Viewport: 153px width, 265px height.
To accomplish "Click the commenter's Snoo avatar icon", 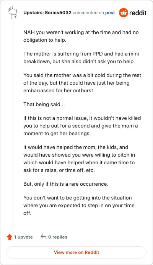I will [x=13, y=13].
